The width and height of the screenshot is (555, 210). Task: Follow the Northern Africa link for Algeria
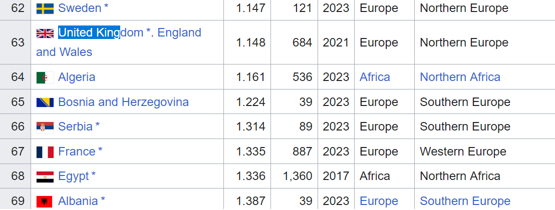click(x=460, y=77)
